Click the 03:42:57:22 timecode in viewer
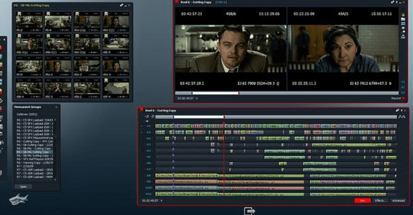The image size is (413, 215). 192,14
